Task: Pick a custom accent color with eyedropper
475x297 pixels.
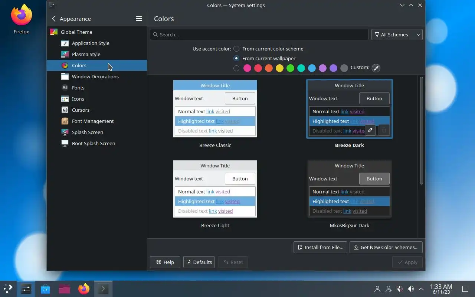Action: pos(376,68)
